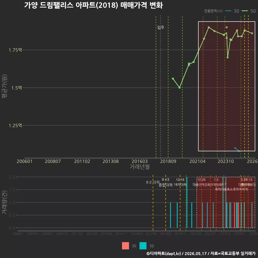
Task: Click the 18차대책 annotation text
Action: coord(180,185)
